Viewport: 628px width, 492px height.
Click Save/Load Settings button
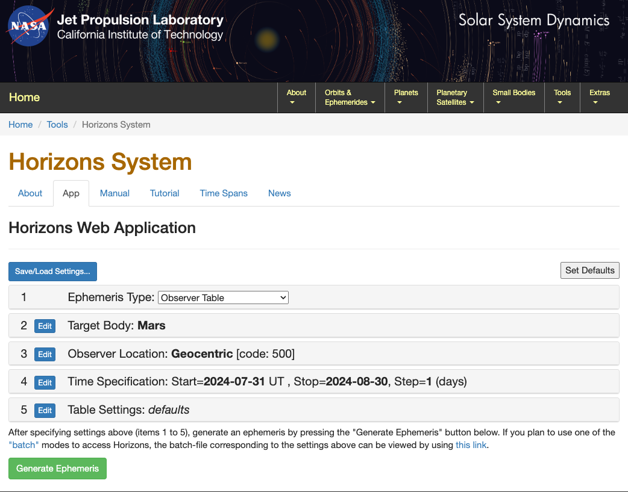tap(52, 272)
